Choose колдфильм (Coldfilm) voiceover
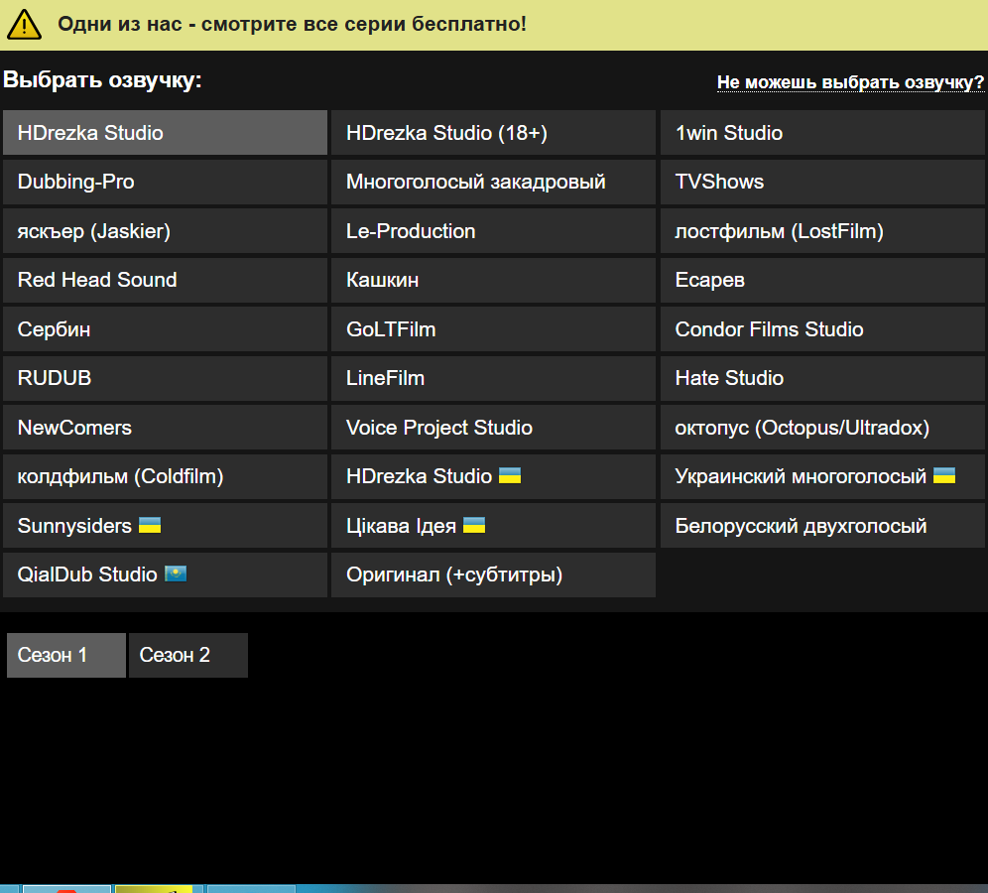This screenshot has width=988, height=893. click(x=165, y=476)
